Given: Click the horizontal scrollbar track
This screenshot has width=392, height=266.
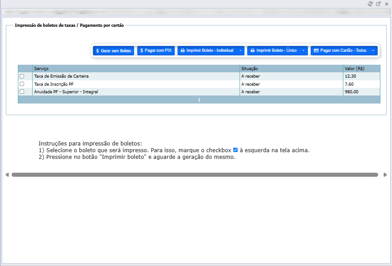Looking at the screenshot, I should (x=195, y=175).
